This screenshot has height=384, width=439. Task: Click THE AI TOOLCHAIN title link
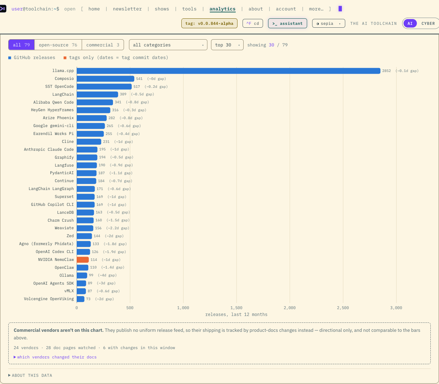point(374,23)
